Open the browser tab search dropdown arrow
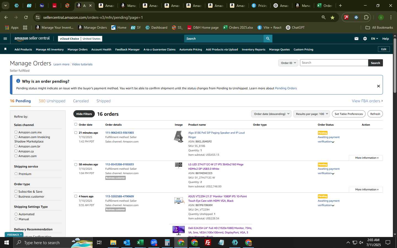397x248 pixels. tap(5, 6)
